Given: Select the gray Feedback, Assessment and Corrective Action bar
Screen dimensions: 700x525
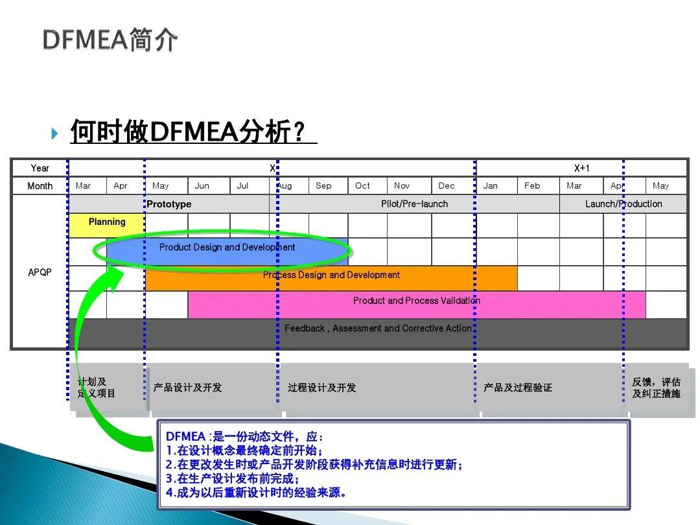Looking at the screenshot, I should pyautogui.click(x=378, y=328).
